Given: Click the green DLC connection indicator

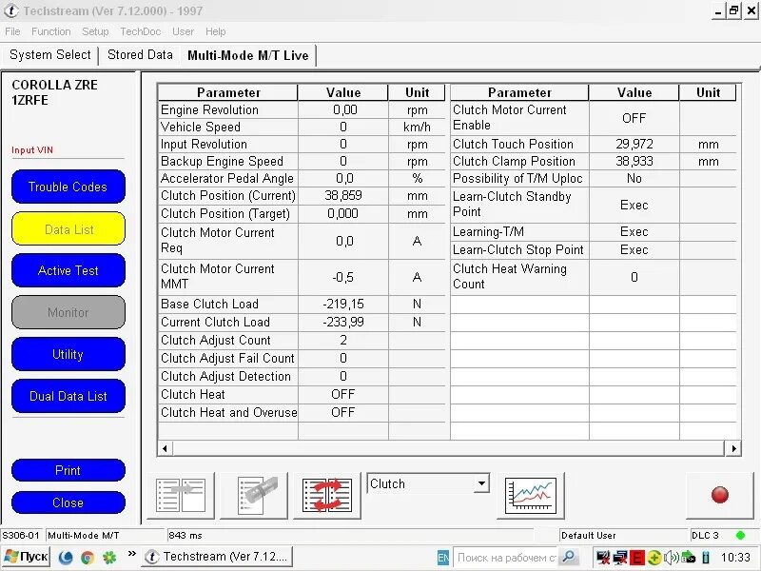Looking at the screenshot, I should [x=741, y=535].
